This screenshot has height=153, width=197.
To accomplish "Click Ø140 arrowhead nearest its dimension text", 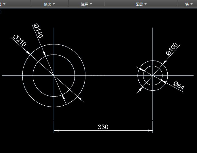I will [44, 54].
